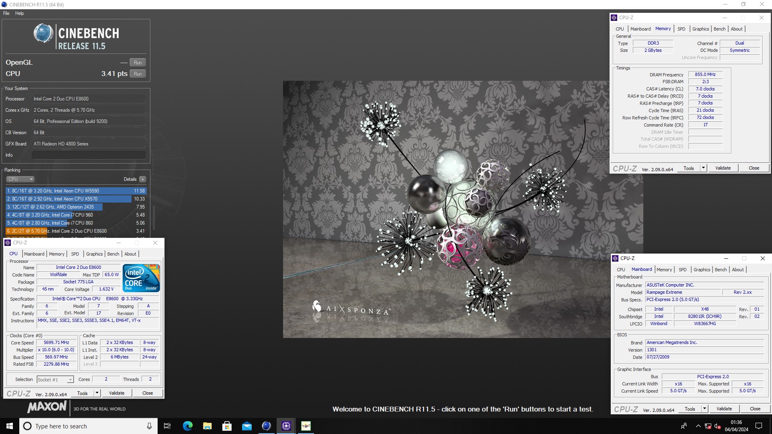The width and height of the screenshot is (772, 434).
Task: Select the Core i7 960 ranking row
Action: click(76, 215)
